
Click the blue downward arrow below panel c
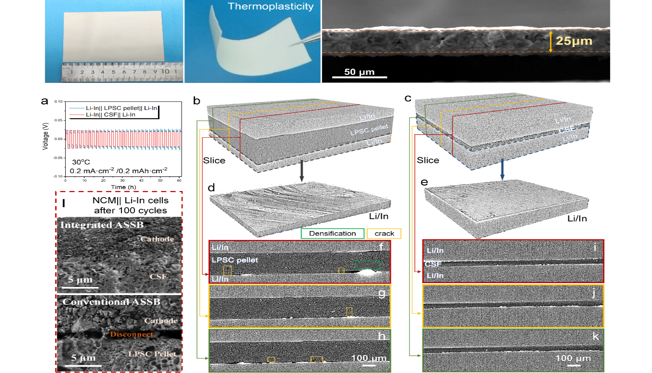click(x=502, y=169)
